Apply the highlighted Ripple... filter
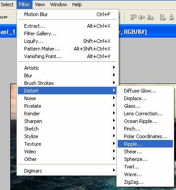The height and width of the screenshot is (190, 176). 145,144
